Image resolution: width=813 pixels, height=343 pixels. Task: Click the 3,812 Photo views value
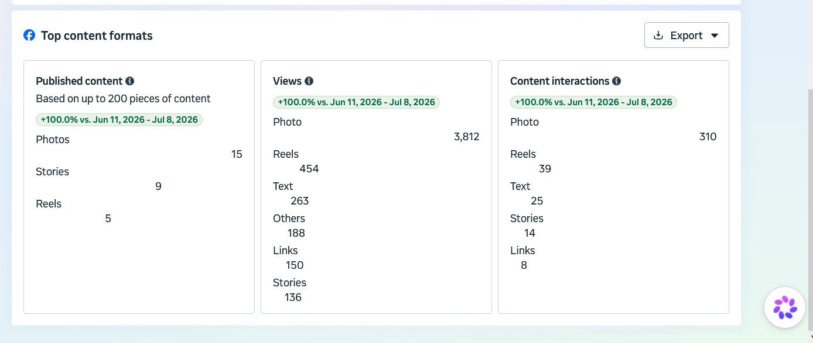click(467, 137)
